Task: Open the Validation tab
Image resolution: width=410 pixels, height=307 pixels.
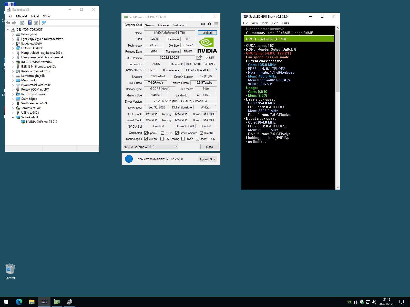Action: (x=179, y=25)
